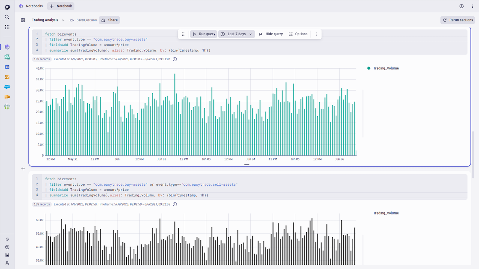Image resolution: width=479 pixels, height=269 pixels.
Task: Open the user account icon at bottom
Action: click(7, 263)
